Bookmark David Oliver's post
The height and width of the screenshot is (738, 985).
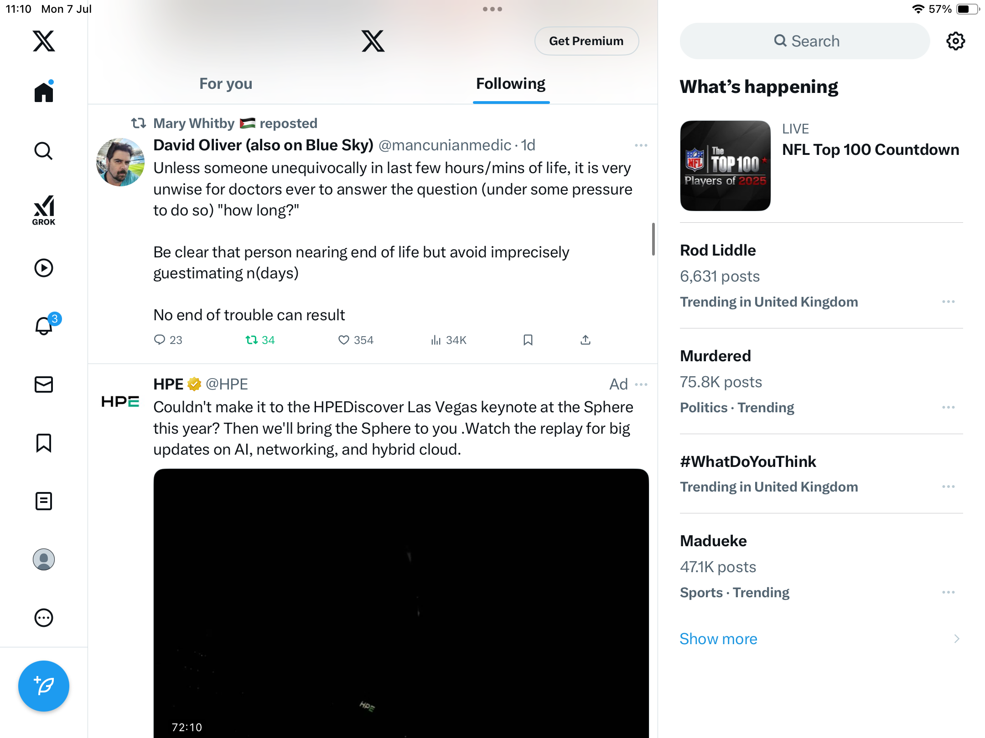[x=528, y=340]
